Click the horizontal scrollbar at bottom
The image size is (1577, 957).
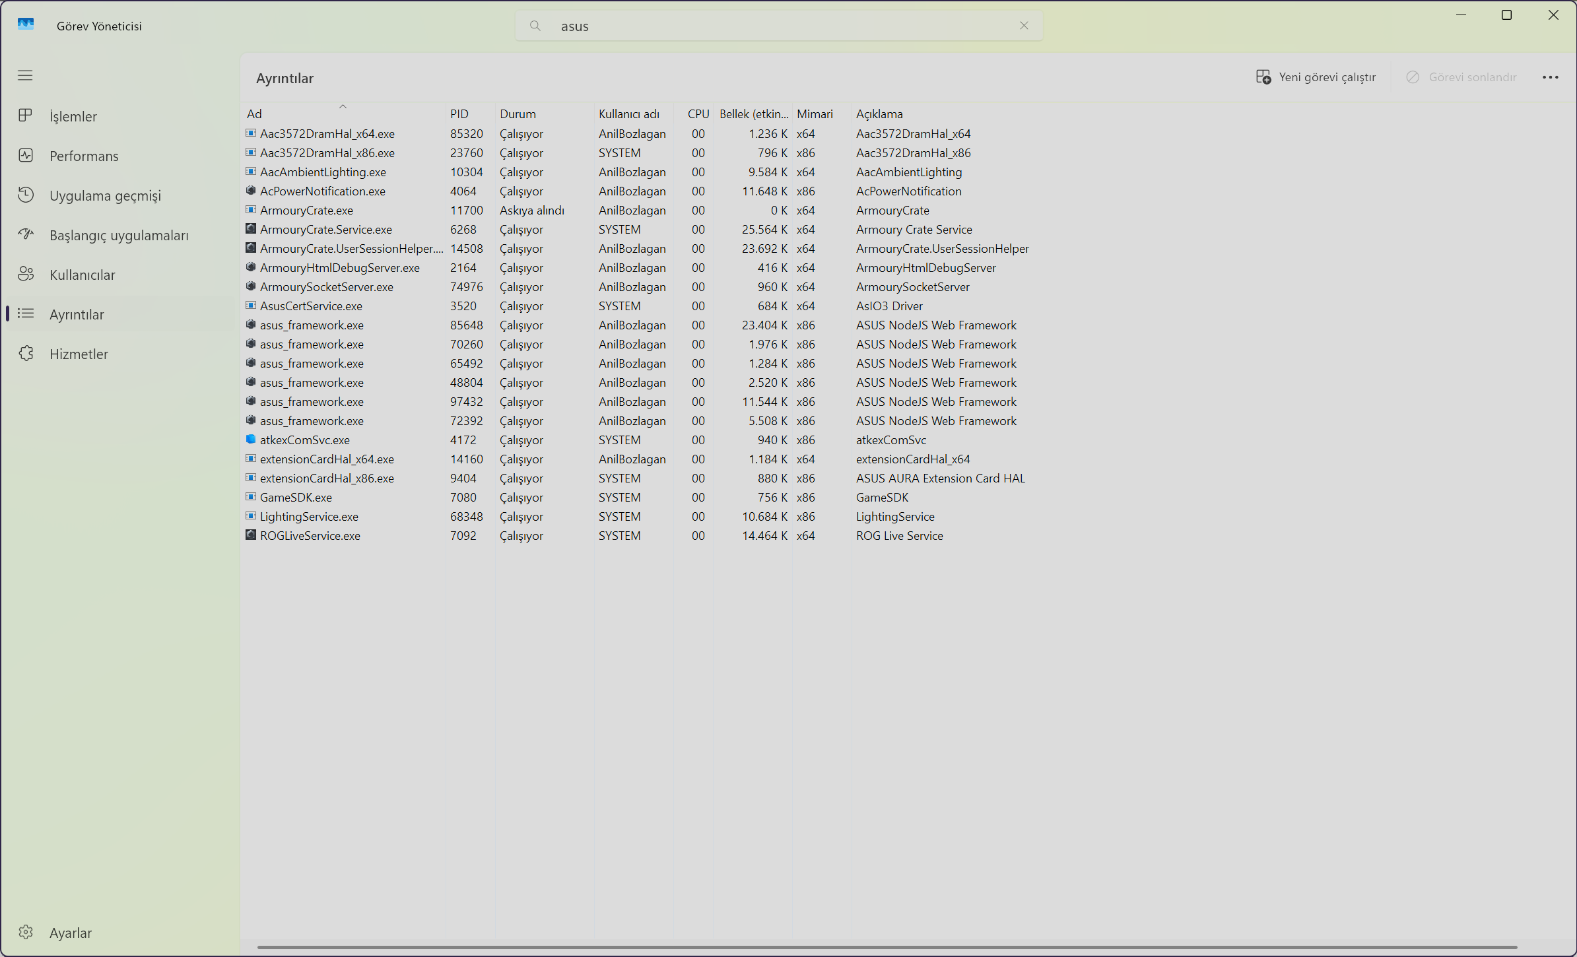[887, 947]
